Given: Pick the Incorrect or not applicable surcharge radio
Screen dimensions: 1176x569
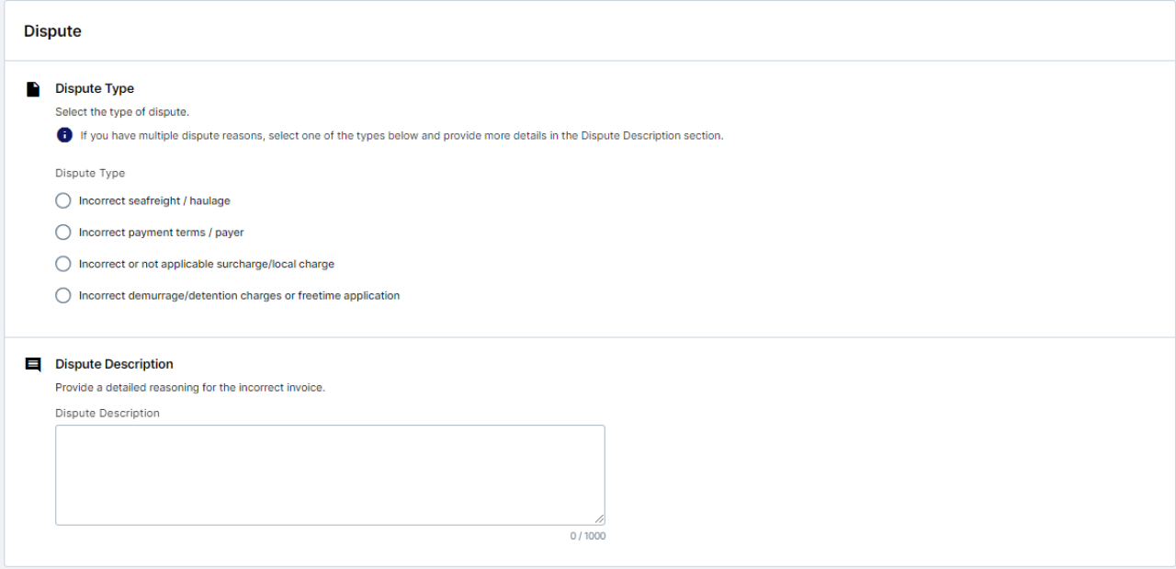Looking at the screenshot, I should 63,264.
